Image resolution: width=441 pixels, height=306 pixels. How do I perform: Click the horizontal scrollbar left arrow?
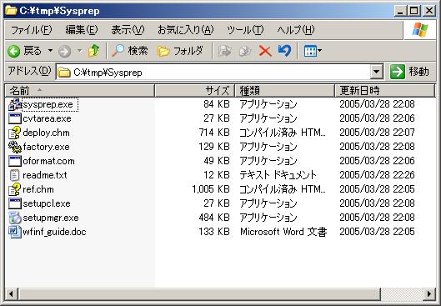(x=11, y=294)
